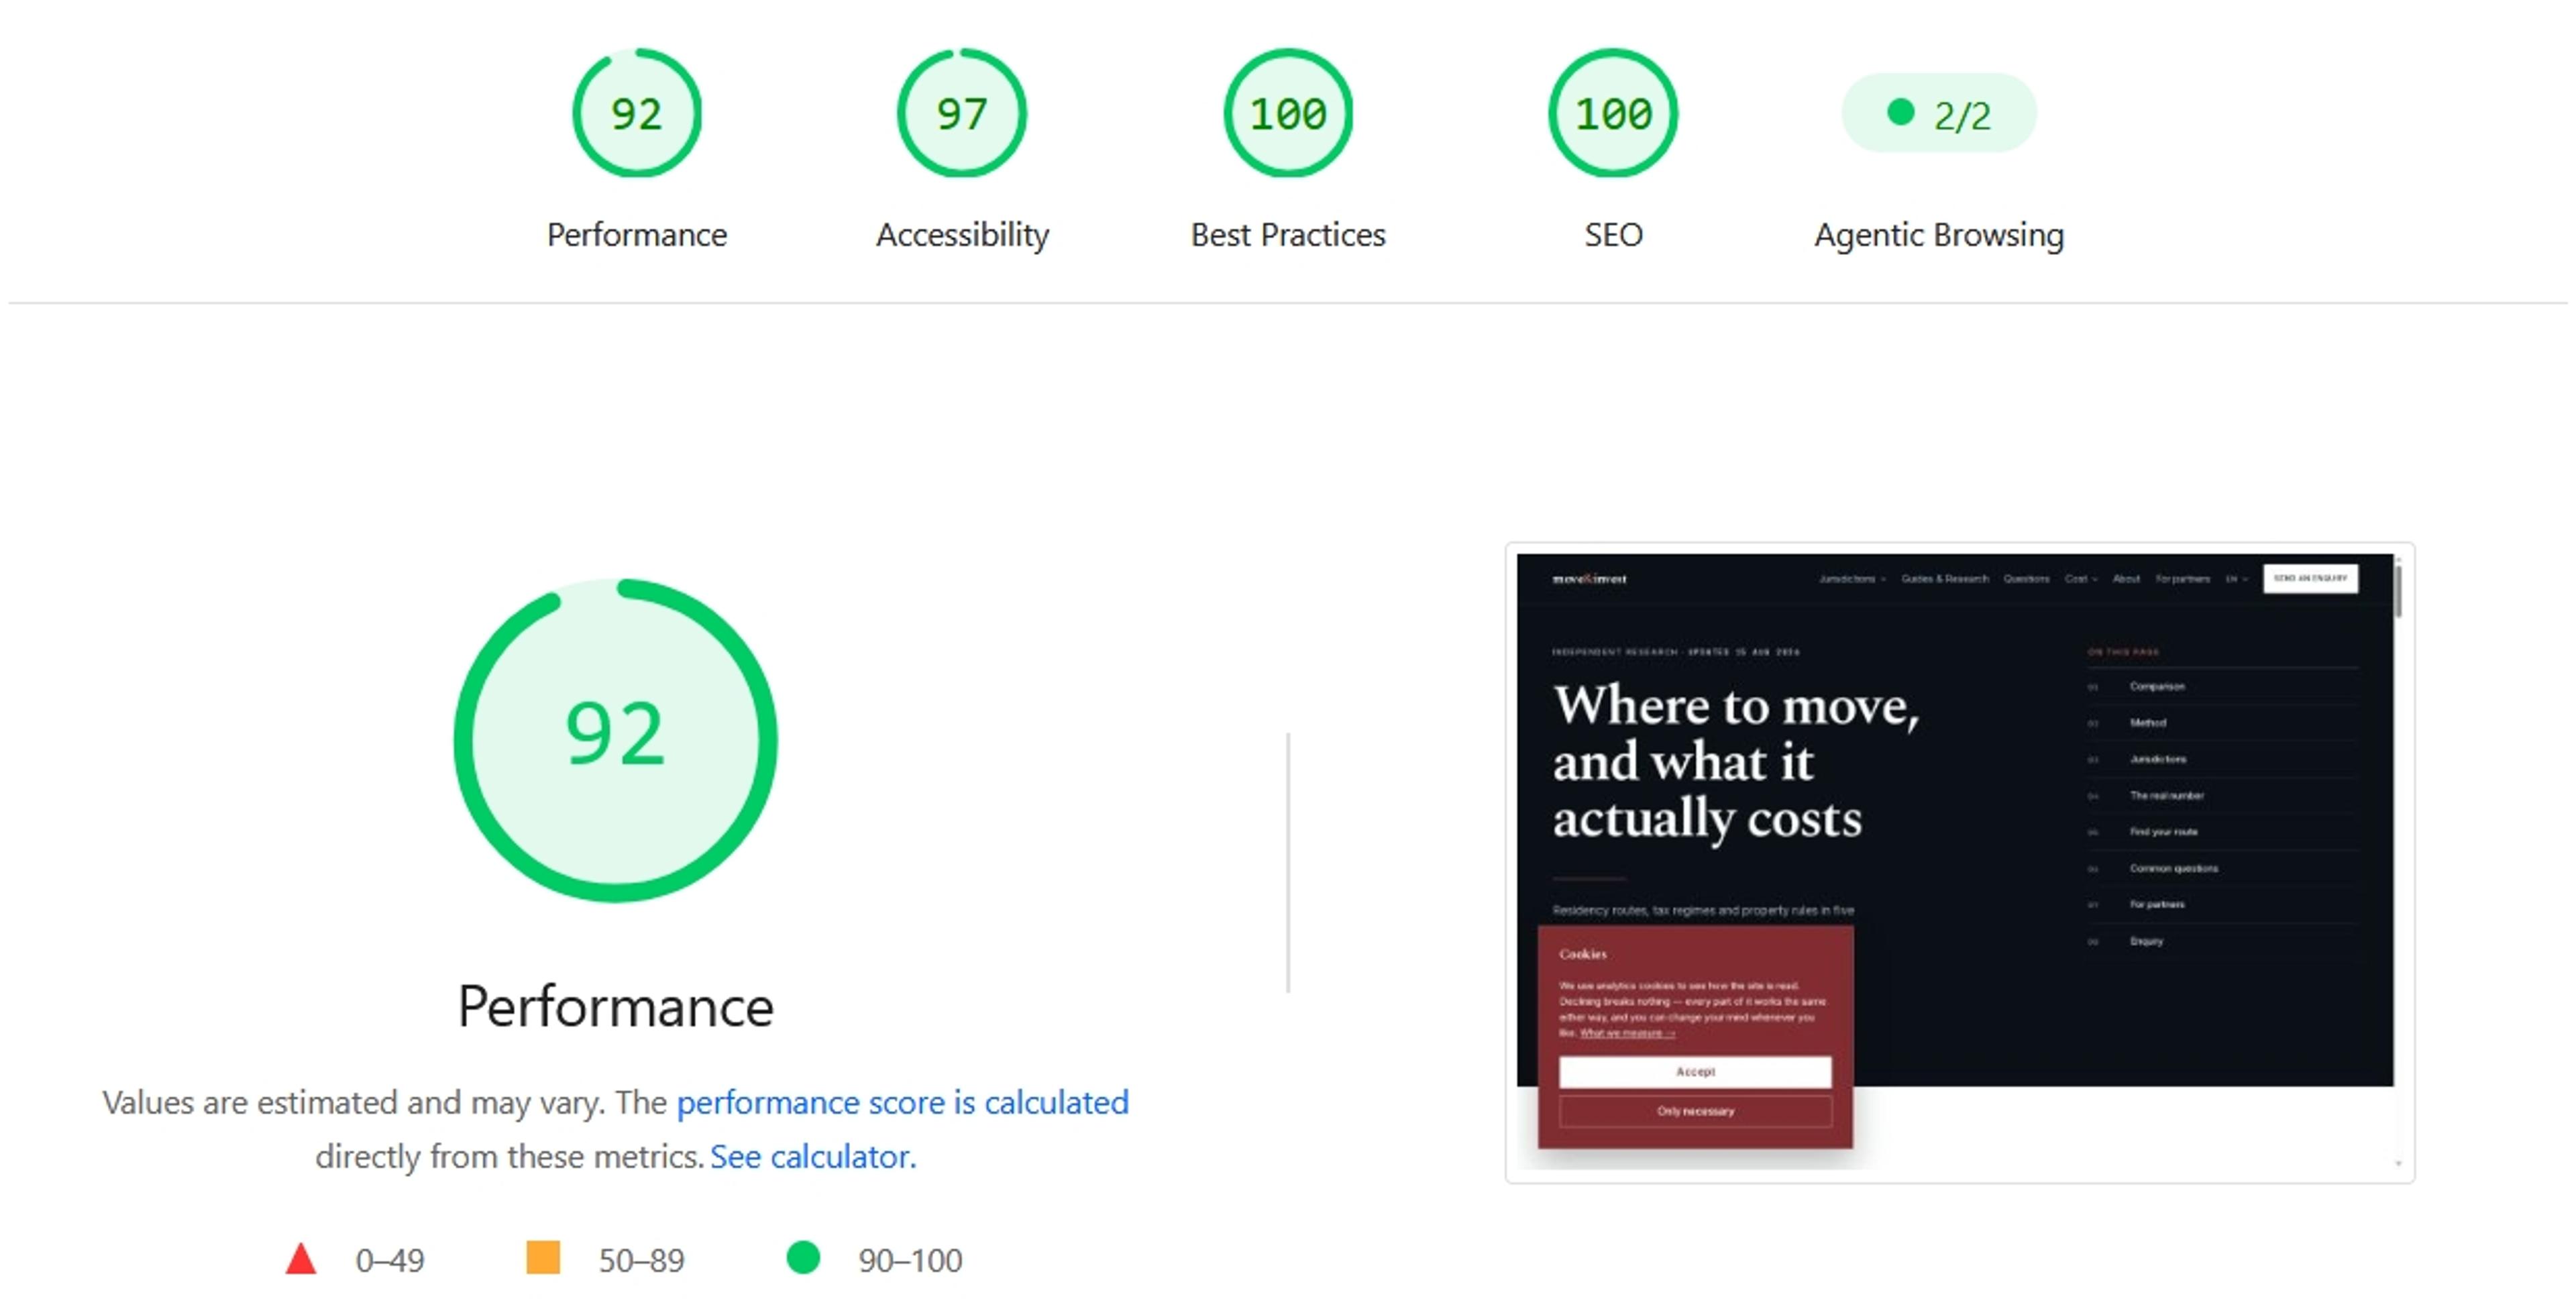
Task: Click the small 'Performance' label under top gauge
Action: (637, 235)
